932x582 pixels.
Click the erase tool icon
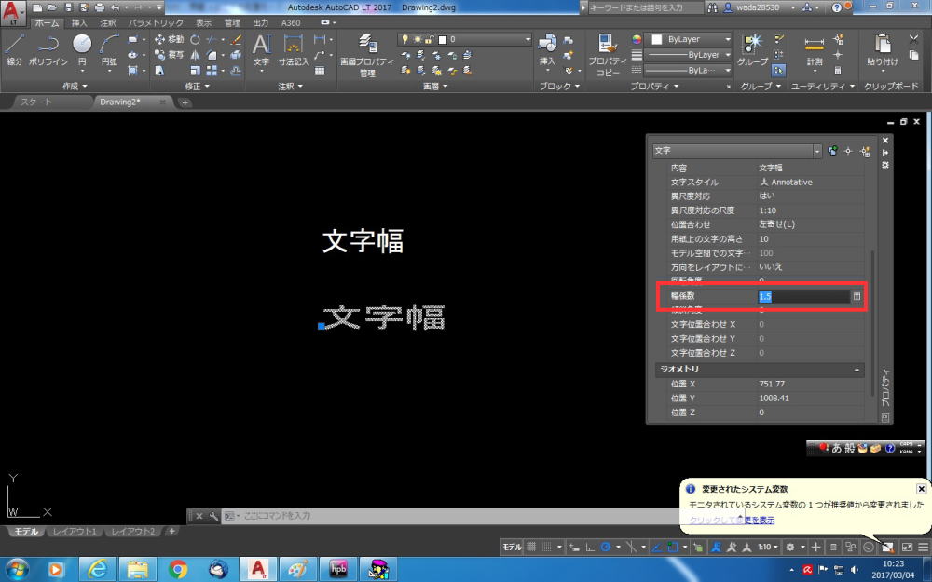pos(236,39)
